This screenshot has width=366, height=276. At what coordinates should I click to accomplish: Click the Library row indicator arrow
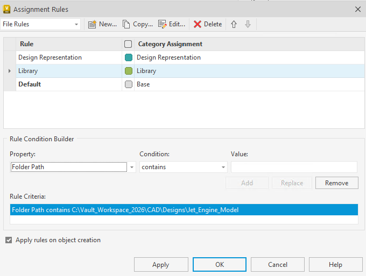(10, 71)
